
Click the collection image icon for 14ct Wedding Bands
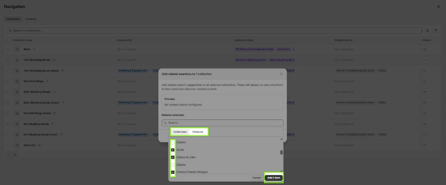(x=17, y=60)
